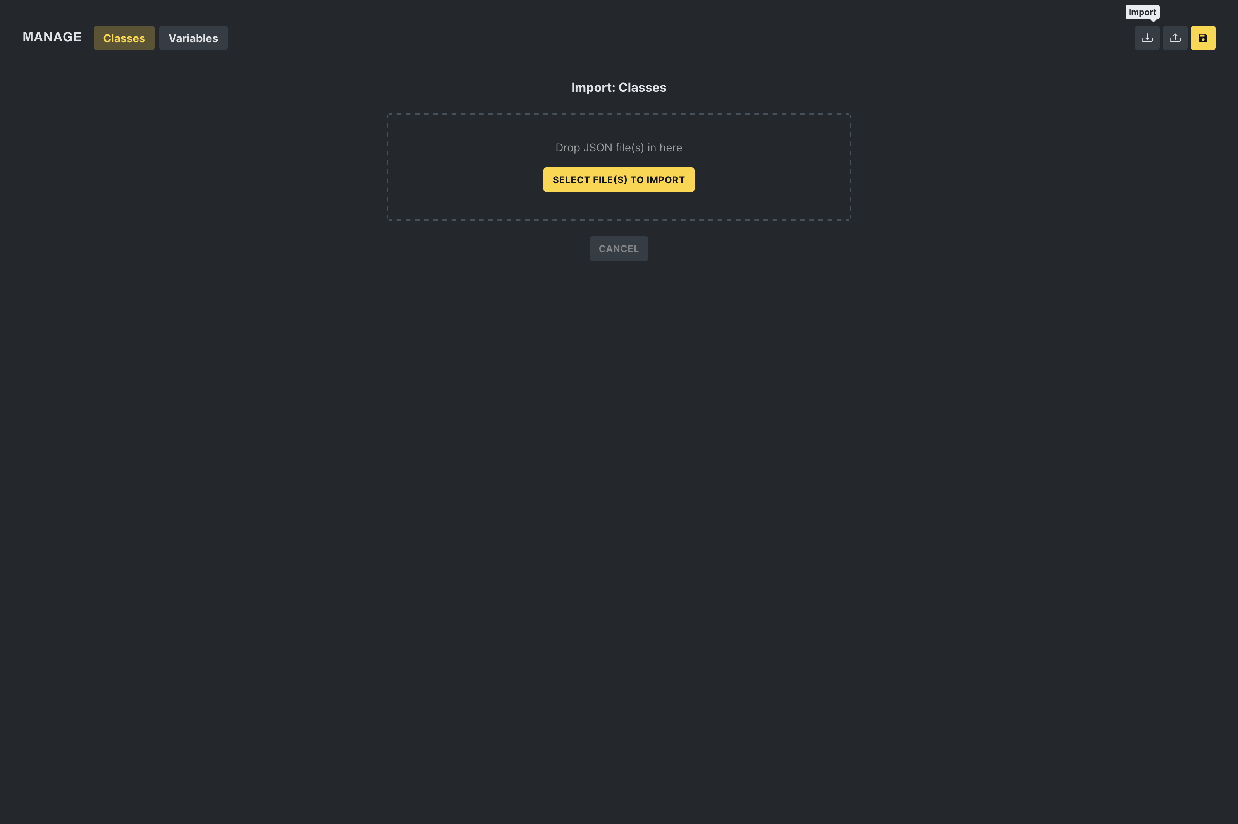Screen dimensions: 1238x824
Task: Click the MANAGE title label
Action: pos(52,37)
